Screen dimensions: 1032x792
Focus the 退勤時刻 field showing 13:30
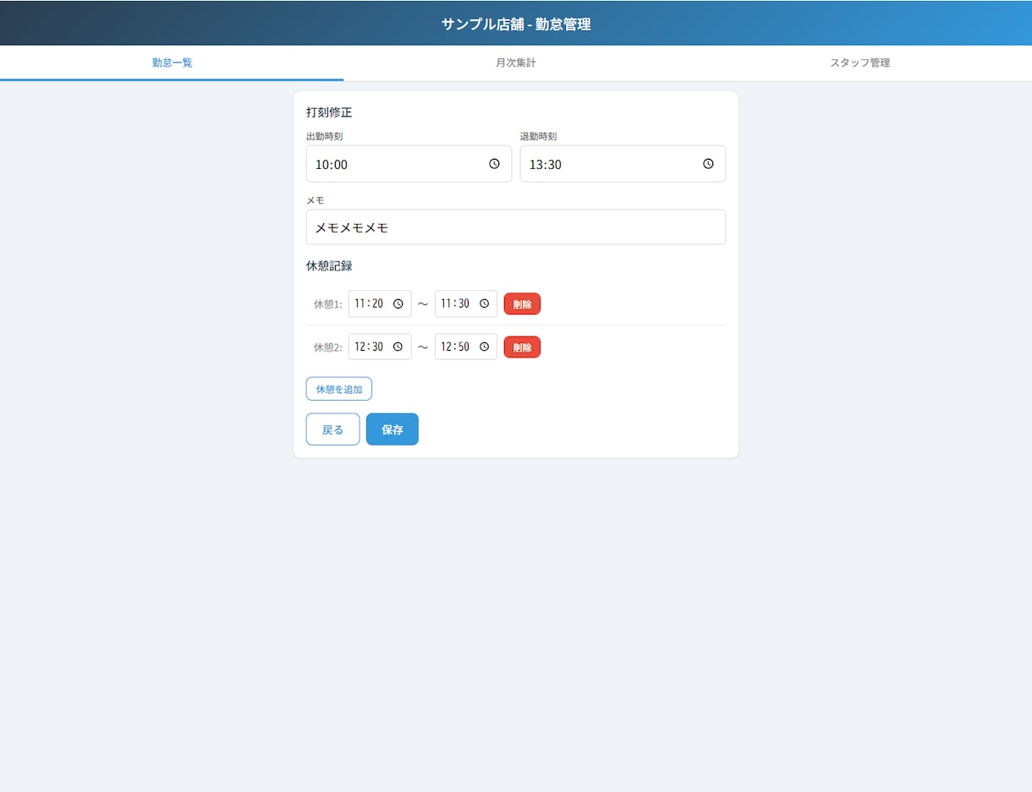pos(623,164)
